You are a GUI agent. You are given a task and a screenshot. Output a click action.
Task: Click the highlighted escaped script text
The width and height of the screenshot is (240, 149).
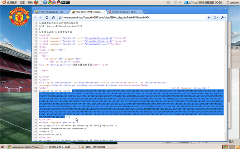coord(131,104)
